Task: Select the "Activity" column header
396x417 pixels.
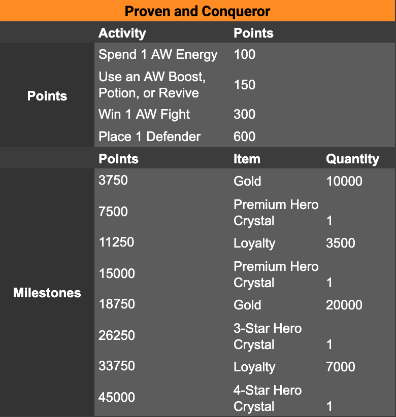Action: click(122, 33)
